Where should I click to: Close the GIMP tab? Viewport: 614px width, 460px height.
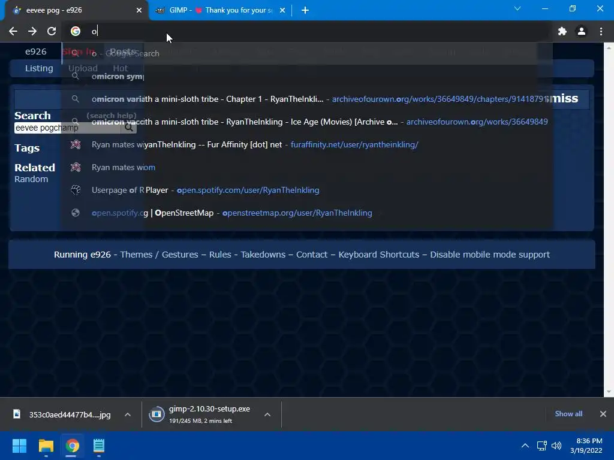tap(282, 10)
